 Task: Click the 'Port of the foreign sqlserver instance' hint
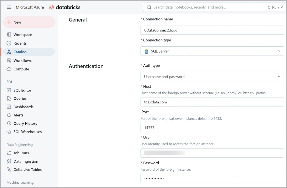181,118
